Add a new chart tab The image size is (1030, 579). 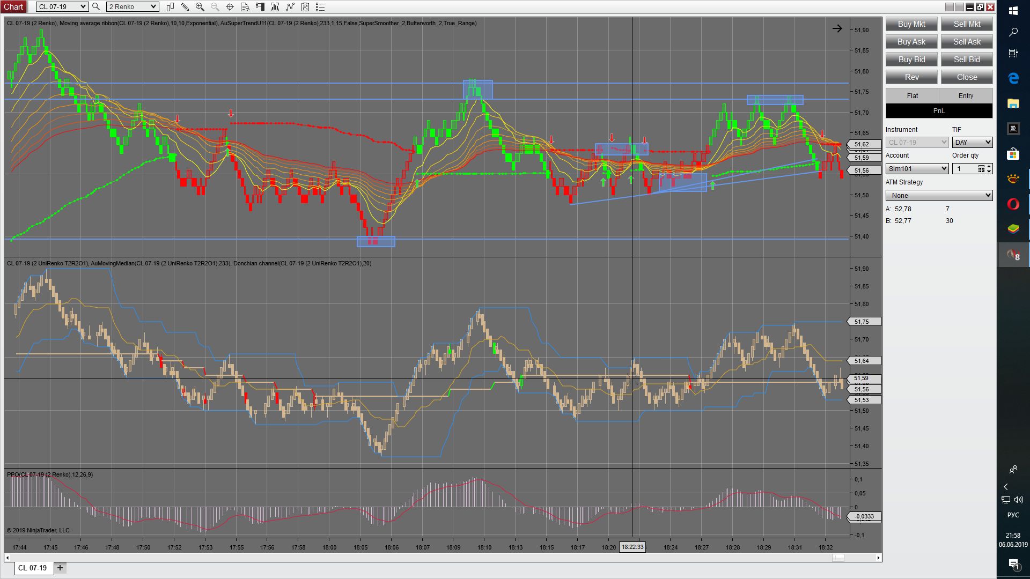point(60,568)
